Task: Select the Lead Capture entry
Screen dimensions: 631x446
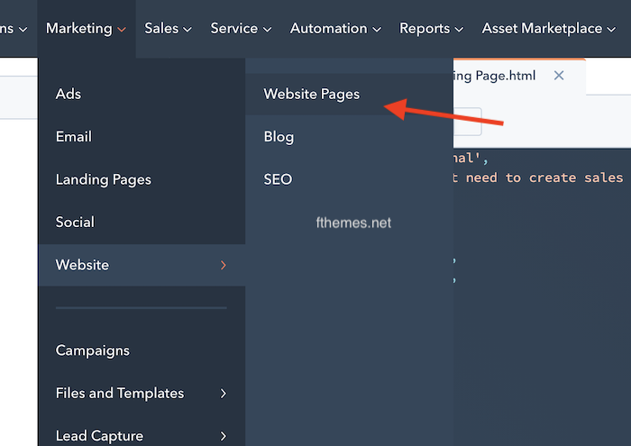Action: (x=142, y=436)
